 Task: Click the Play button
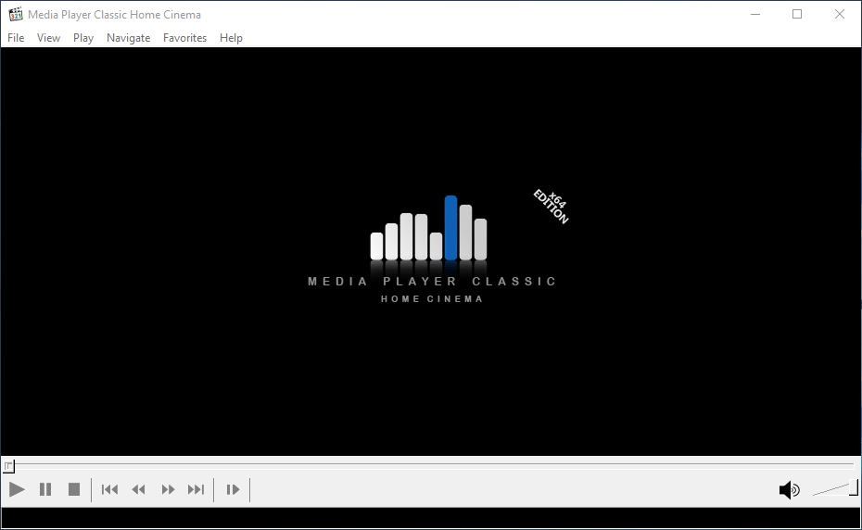point(17,489)
